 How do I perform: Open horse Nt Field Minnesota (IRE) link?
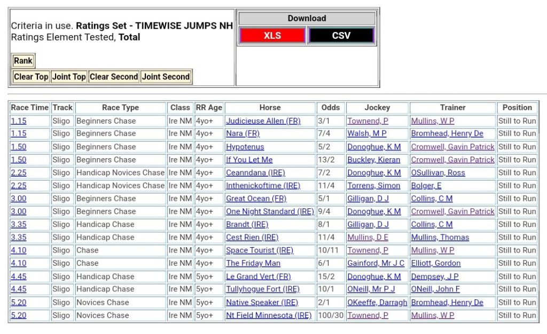tap(268, 315)
